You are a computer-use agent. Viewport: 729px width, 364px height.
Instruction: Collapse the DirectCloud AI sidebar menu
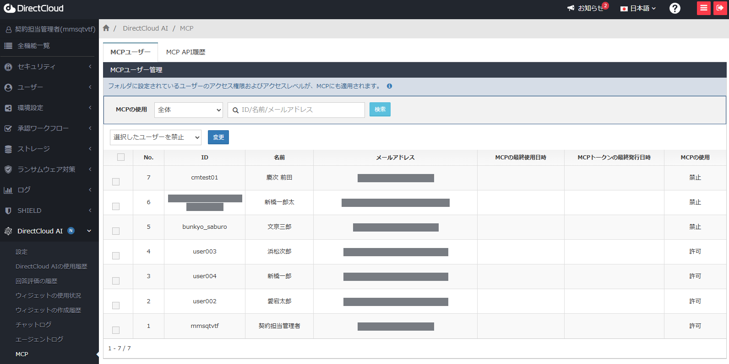(49, 231)
